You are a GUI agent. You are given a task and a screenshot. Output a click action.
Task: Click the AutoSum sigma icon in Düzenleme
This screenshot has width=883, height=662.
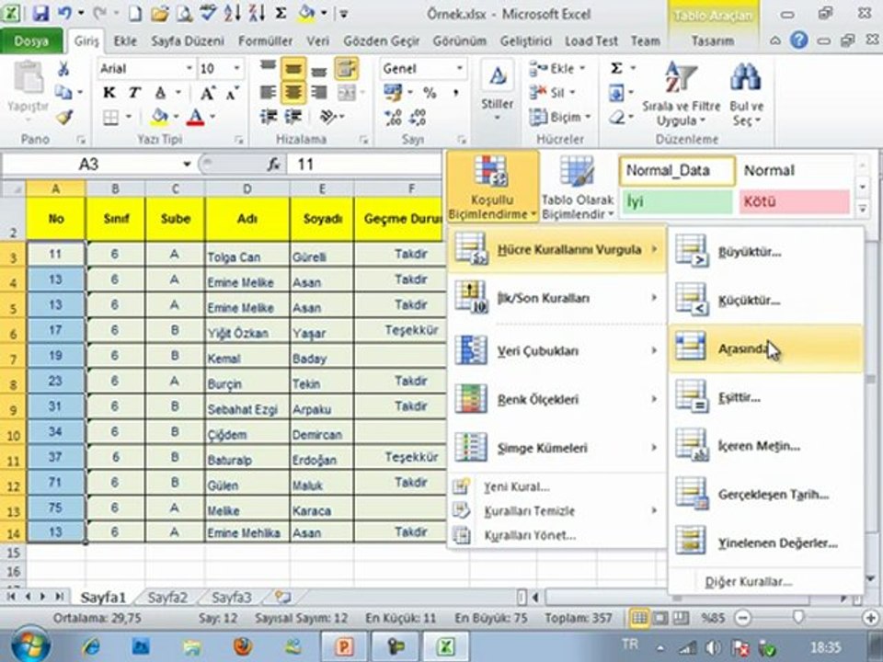[x=616, y=69]
